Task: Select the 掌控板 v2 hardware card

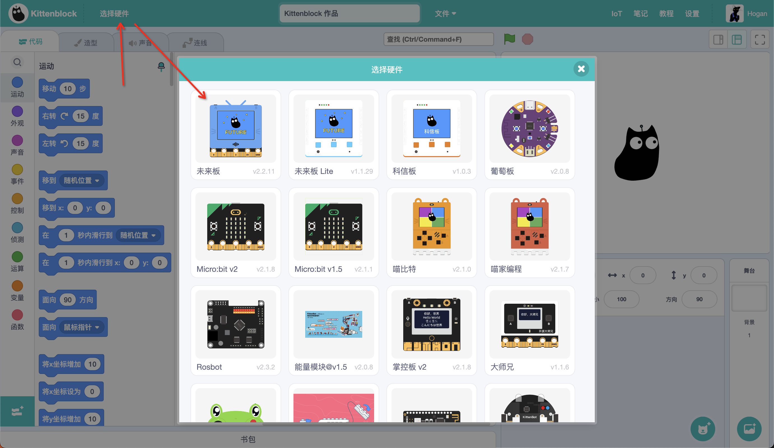Action: 432,330
